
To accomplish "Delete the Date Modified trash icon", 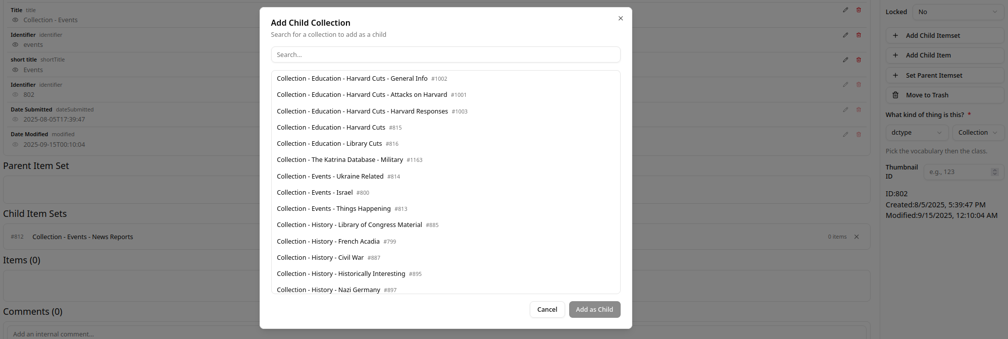I will click(x=859, y=134).
